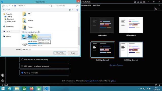The width and height of the screenshot is (162, 91).
Task: Show errors and warnings in the status bar
Action: (x=5, y=85)
